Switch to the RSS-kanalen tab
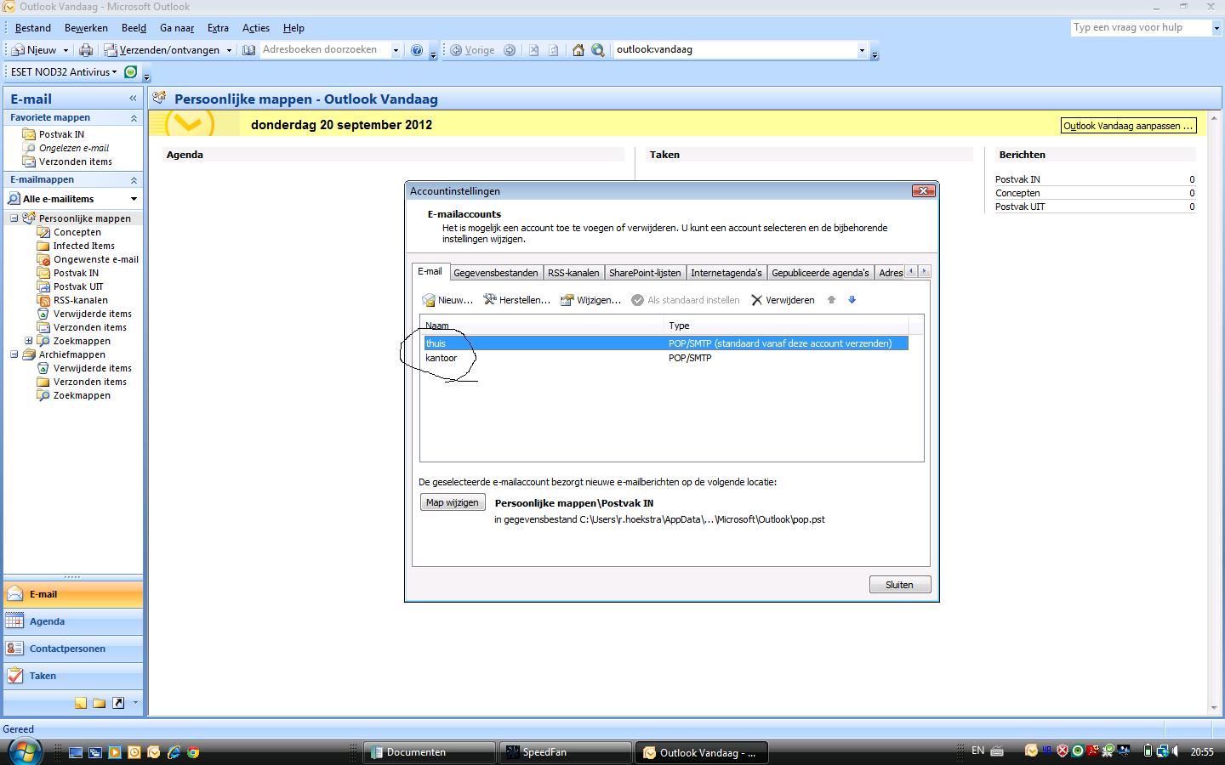Screen dimensions: 1225x765 (x=573, y=273)
